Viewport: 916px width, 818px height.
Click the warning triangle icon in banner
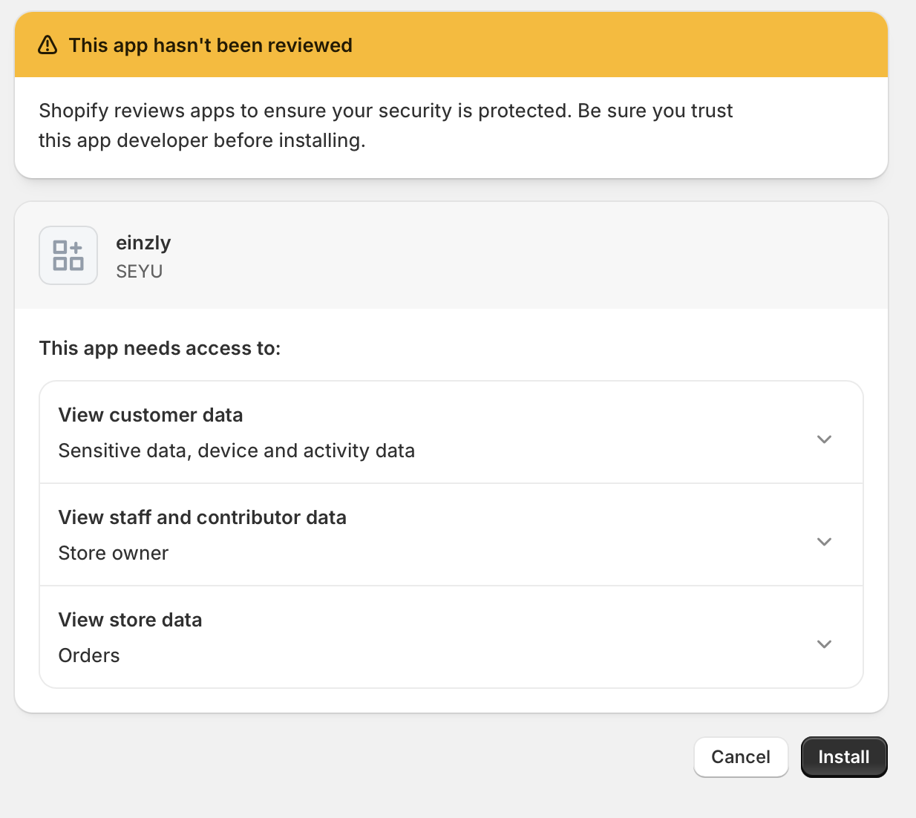[x=48, y=45]
